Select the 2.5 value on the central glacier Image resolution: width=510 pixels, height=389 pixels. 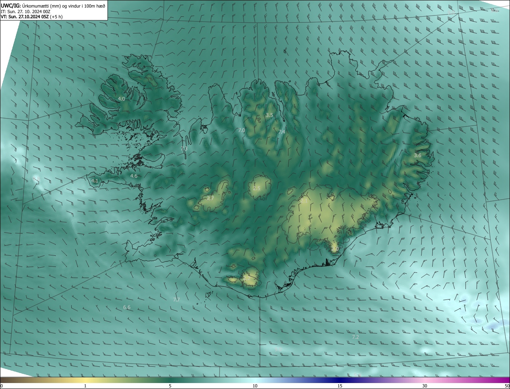(x=257, y=188)
